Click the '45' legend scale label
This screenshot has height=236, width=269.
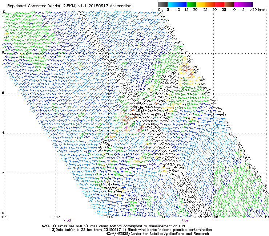242,10
